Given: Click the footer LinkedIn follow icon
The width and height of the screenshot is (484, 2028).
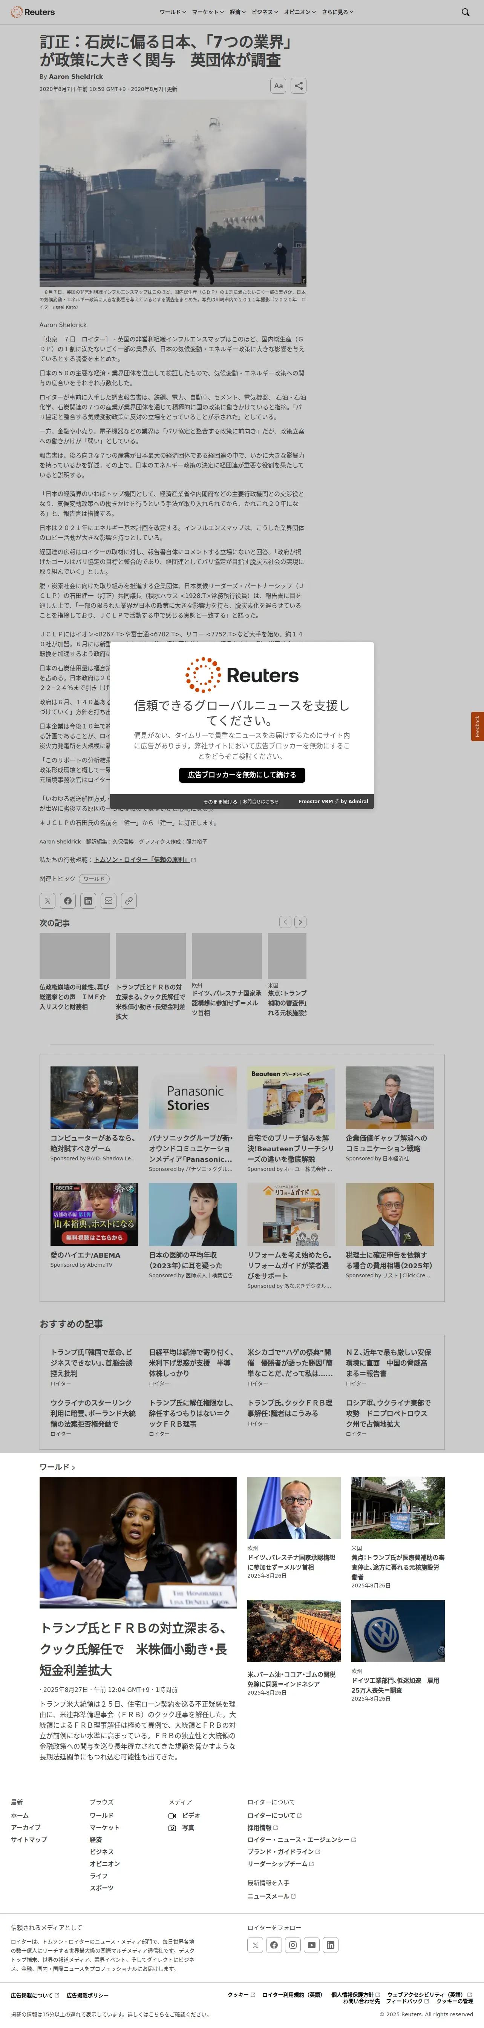Looking at the screenshot, I should click(x=331, y=1945).
